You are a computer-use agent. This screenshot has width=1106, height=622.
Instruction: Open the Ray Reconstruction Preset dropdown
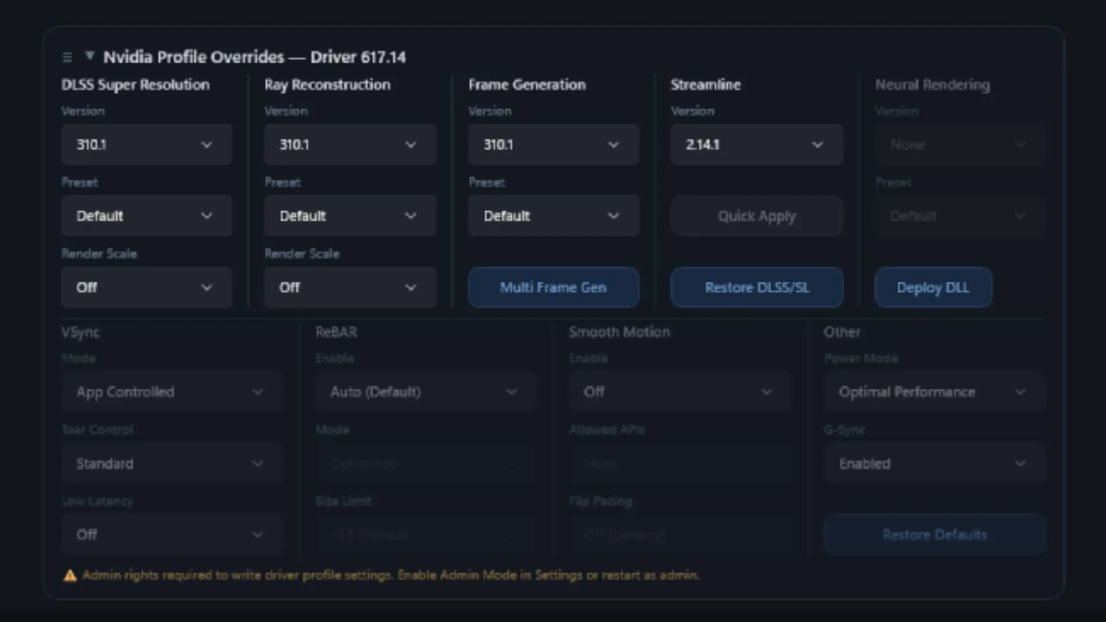tap(350, 216)
